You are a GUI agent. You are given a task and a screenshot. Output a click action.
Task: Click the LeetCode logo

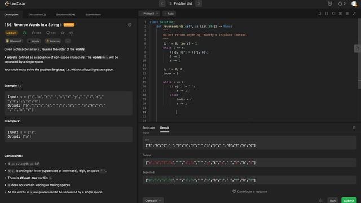(x=15, y=3)
